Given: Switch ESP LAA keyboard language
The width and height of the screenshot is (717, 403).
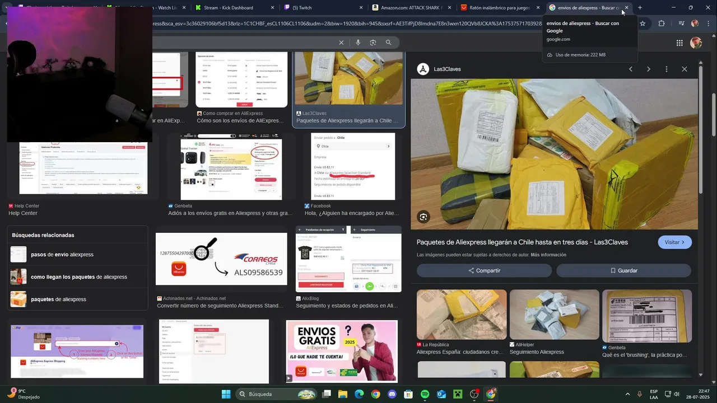Looking at the screenshot, I should [x=654, y=394].
